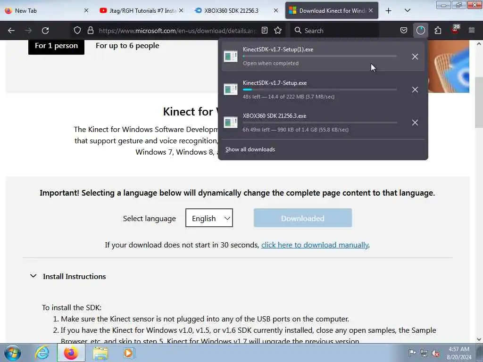This screenshot has height=362, width=483.
Task: Select the For up to 6 people option
Action: pyautogui.click(x=127, y=46)
